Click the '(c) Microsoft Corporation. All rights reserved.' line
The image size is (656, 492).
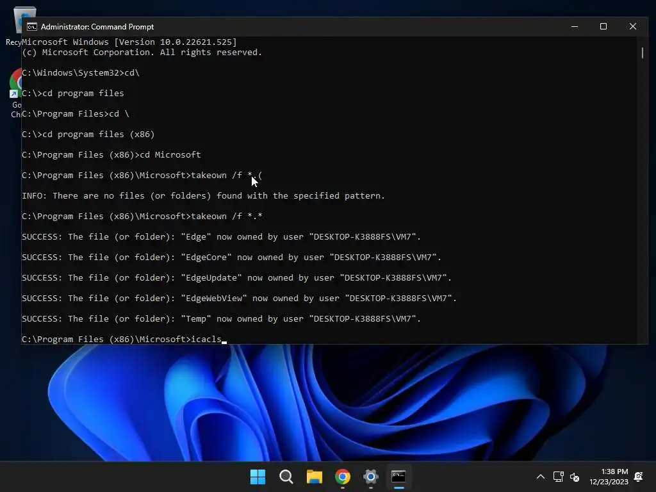142,53
